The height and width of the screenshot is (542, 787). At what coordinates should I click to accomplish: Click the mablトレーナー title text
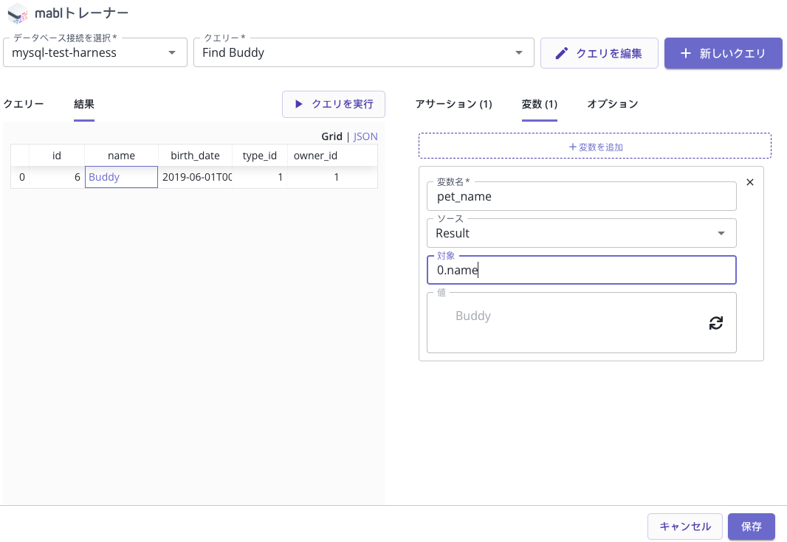(x=81, y=13)
